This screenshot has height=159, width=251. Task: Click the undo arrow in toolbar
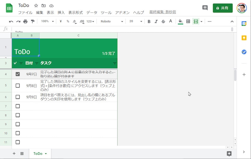point(11,21)
